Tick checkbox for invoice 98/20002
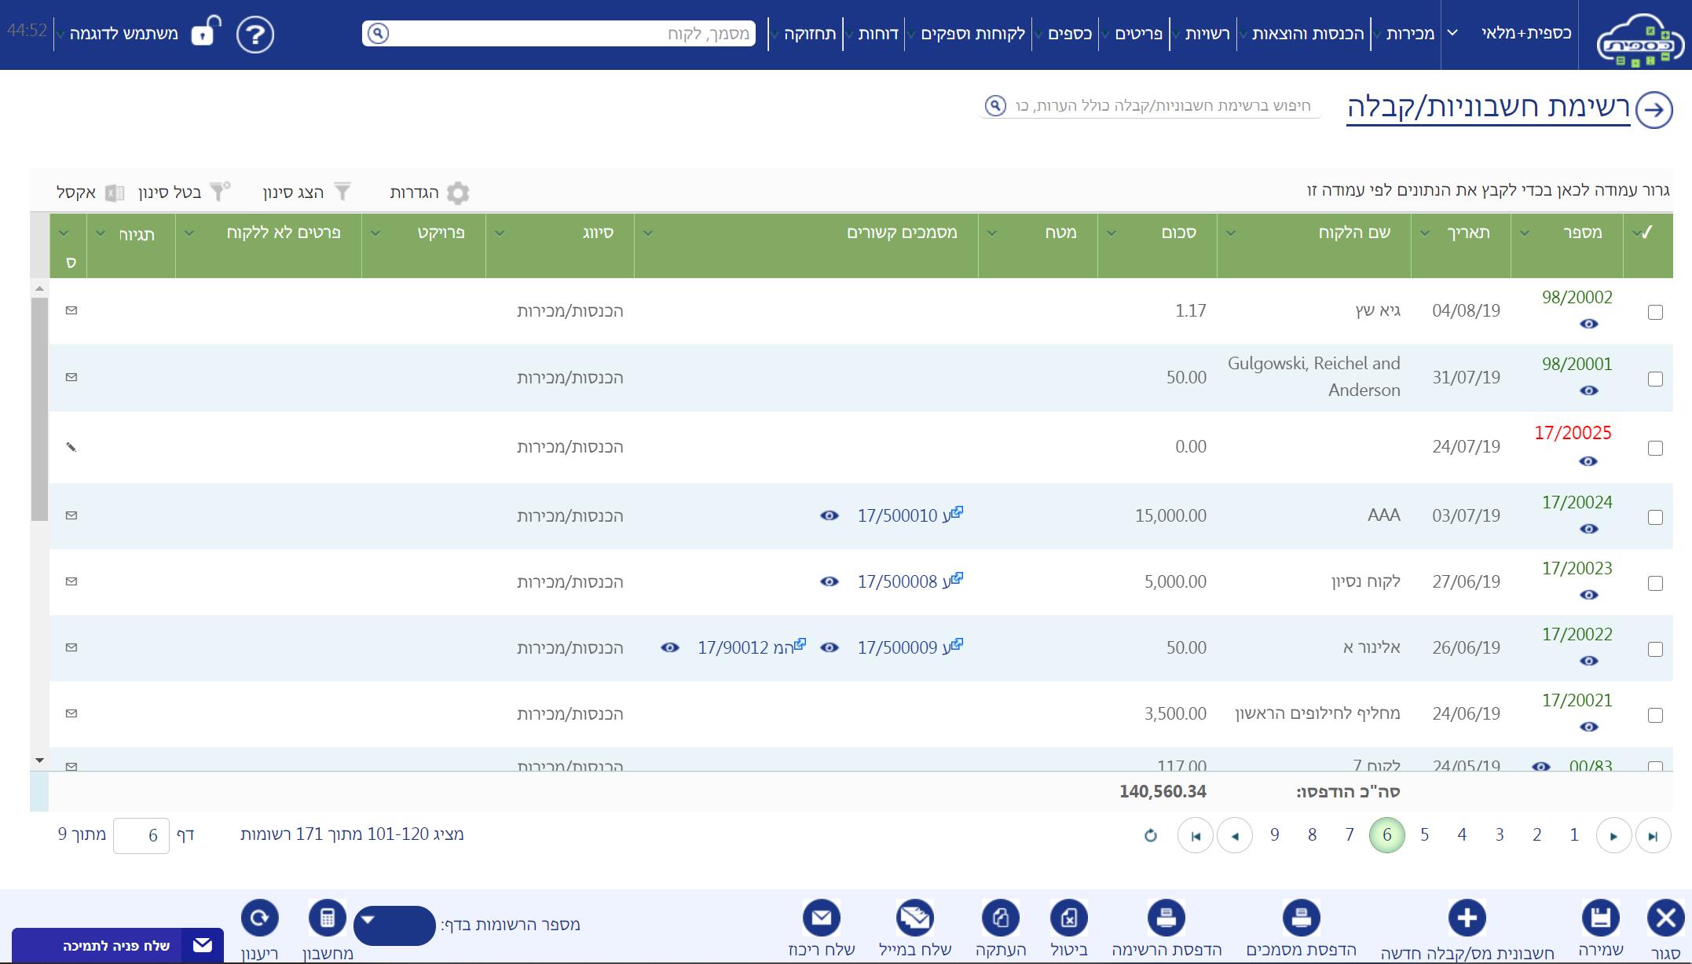The height and width of the screenshot is (964, 1692). [1655, 312]
